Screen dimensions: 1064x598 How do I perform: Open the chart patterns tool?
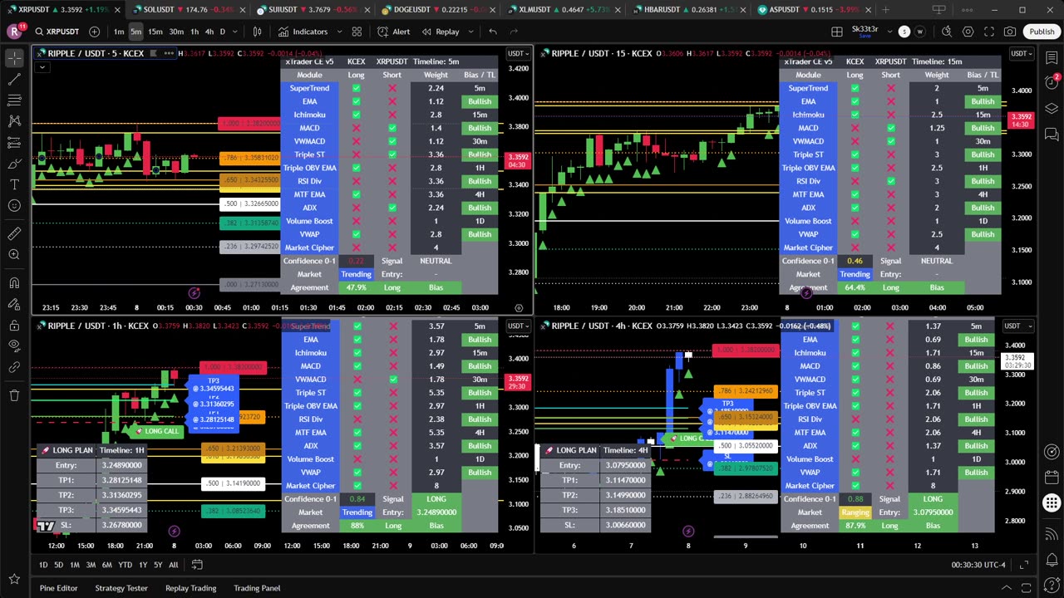[x=14, y=121]
